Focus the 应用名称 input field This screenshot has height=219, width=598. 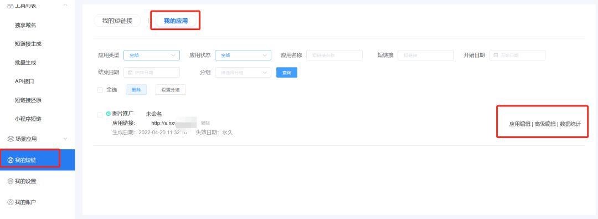[x=334, y=55]
